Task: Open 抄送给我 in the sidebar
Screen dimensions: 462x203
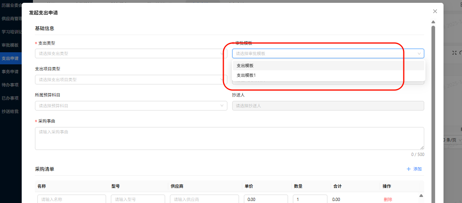Action: [x=10, y=111]
